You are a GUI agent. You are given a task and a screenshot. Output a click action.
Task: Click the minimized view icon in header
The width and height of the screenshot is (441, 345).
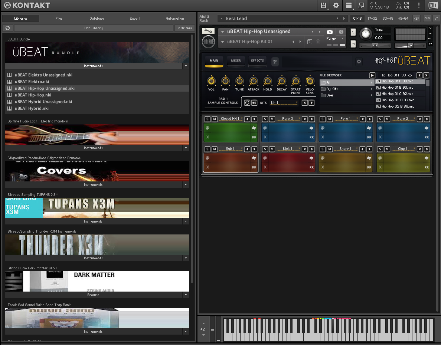click(362, 5)
